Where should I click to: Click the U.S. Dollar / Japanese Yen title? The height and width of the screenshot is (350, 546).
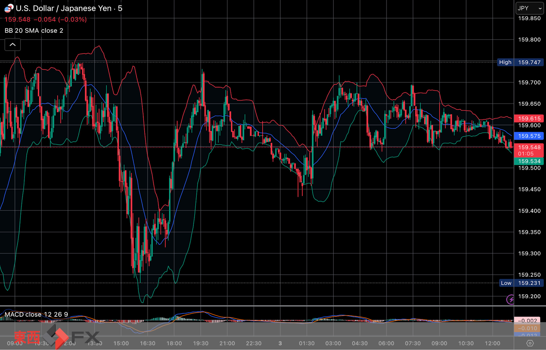(64, 8)
